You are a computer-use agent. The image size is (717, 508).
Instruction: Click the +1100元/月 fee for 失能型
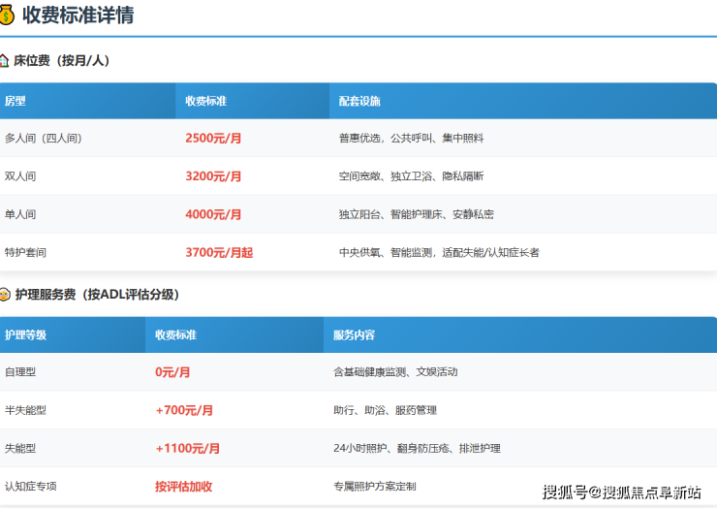pyautogui.click(x=187, y=448)
